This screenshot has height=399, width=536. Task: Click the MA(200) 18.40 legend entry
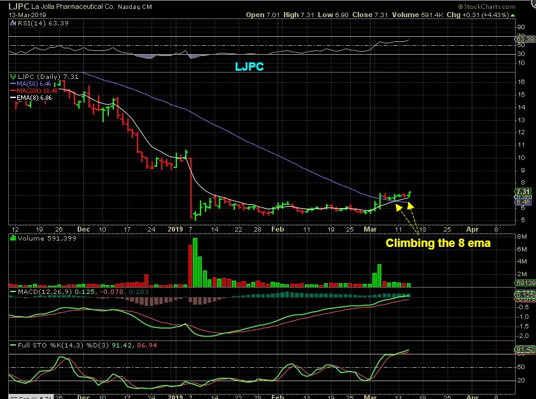coord(38,91)
